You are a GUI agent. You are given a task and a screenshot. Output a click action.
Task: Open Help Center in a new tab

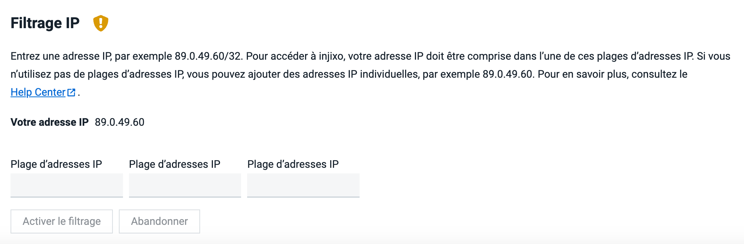click(x=38, y=92)
